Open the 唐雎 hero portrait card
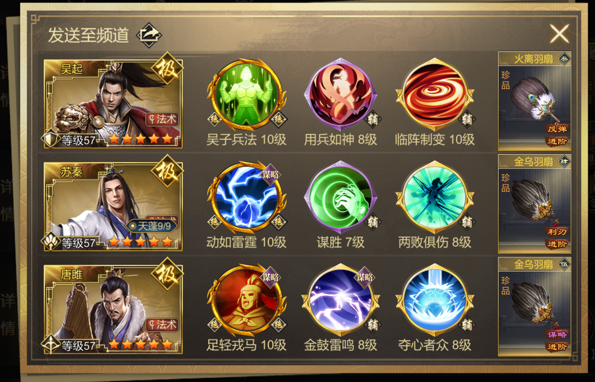The width and height of the screenshot is (595, 382). [x=113, y=309]
